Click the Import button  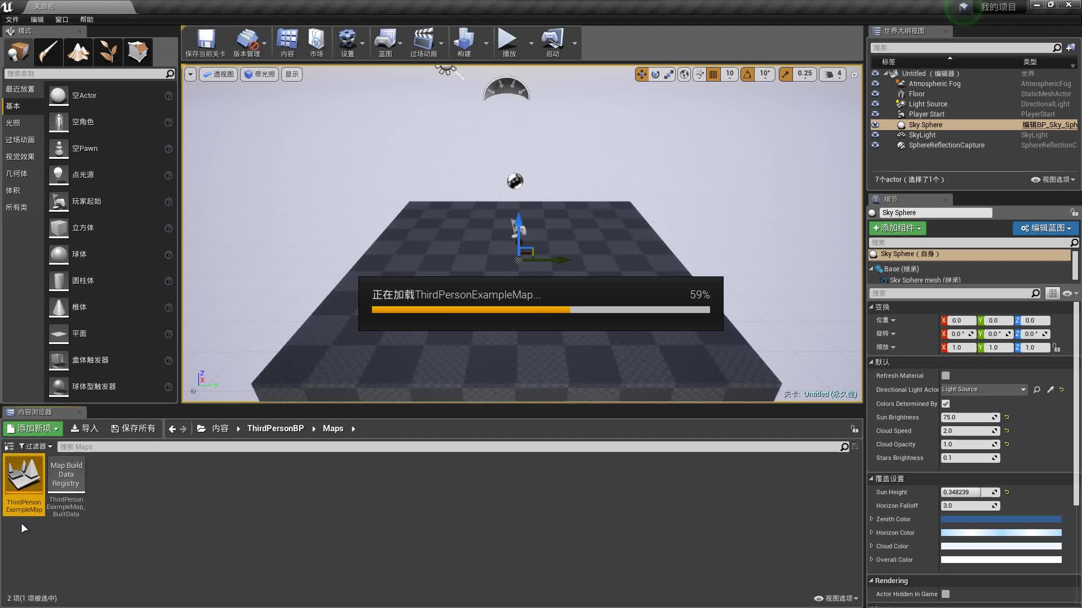(x=84, y=428)
